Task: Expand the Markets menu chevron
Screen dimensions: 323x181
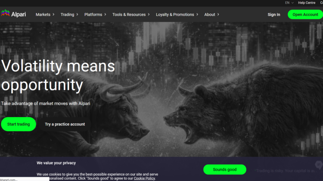Action: coord(53,14)
